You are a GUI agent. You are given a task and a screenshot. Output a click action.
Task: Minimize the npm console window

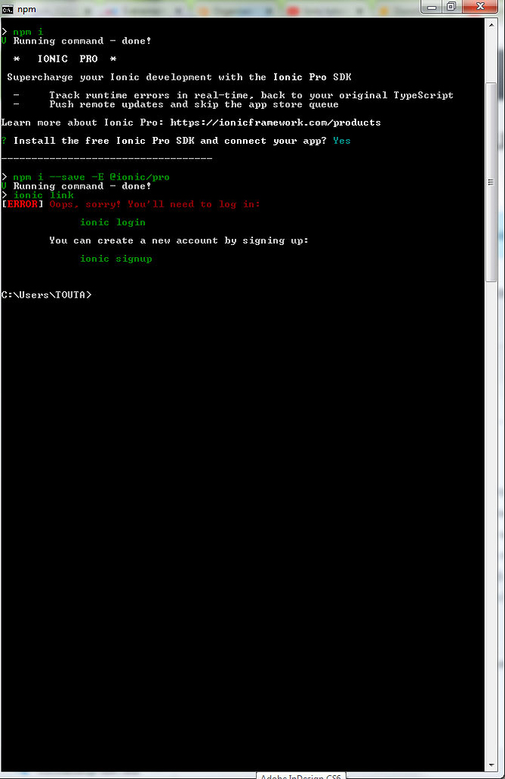pos(432,6)
